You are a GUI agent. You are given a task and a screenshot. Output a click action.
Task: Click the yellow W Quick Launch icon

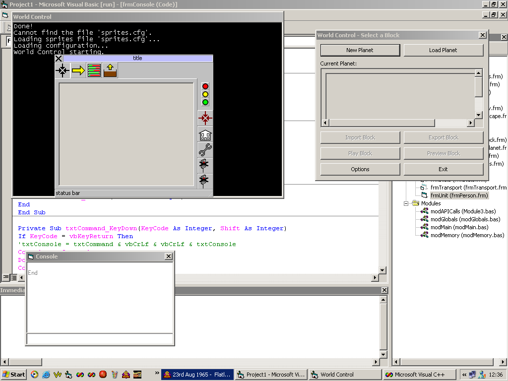(x=58, y=375)
